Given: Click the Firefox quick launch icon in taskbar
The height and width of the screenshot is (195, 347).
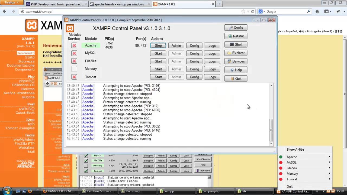Looking at the screenshot, I should [30, 191].
